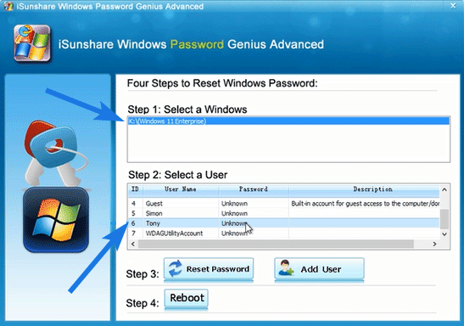This screenshot has width=464, height=326.
Task: Click the title bar app icon
Action: [8, 6]
